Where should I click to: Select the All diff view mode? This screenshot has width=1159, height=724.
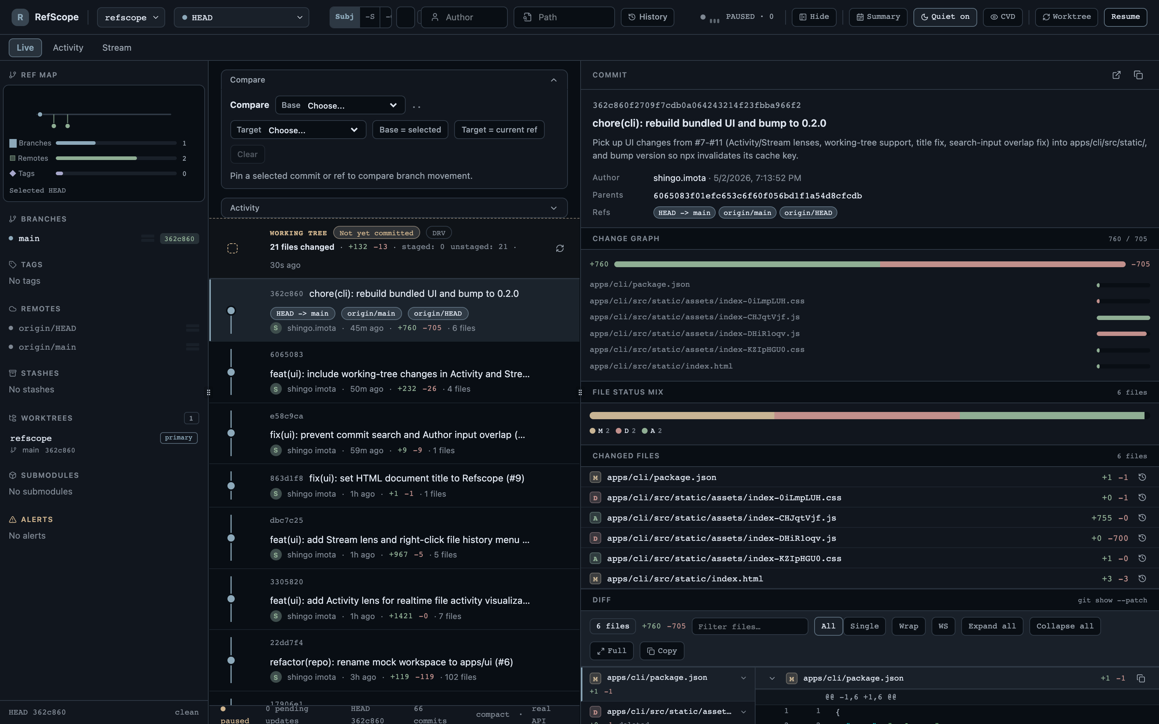point(828,626)
